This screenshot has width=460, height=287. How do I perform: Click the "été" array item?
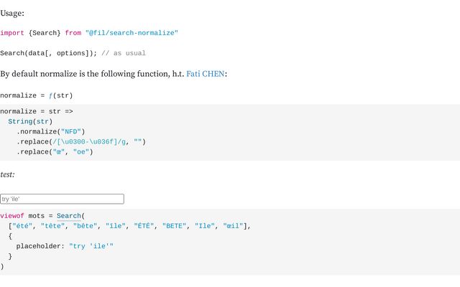point(22,226)
